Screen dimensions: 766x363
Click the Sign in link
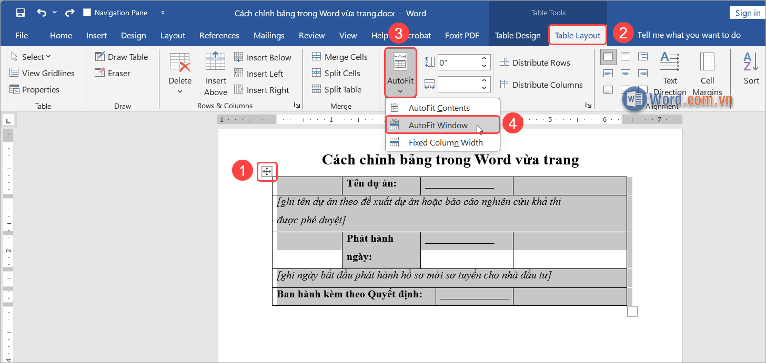[x=747, y=12]
